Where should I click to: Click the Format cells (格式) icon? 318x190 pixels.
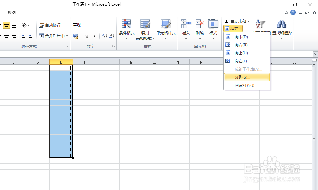(213, 24)
